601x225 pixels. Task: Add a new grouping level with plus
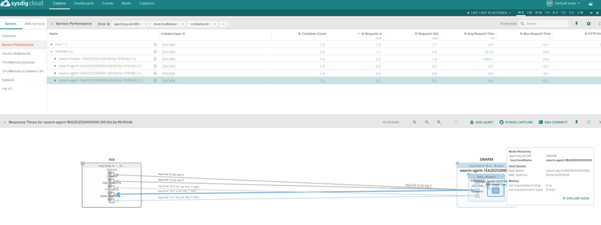(x=224, y=24)
